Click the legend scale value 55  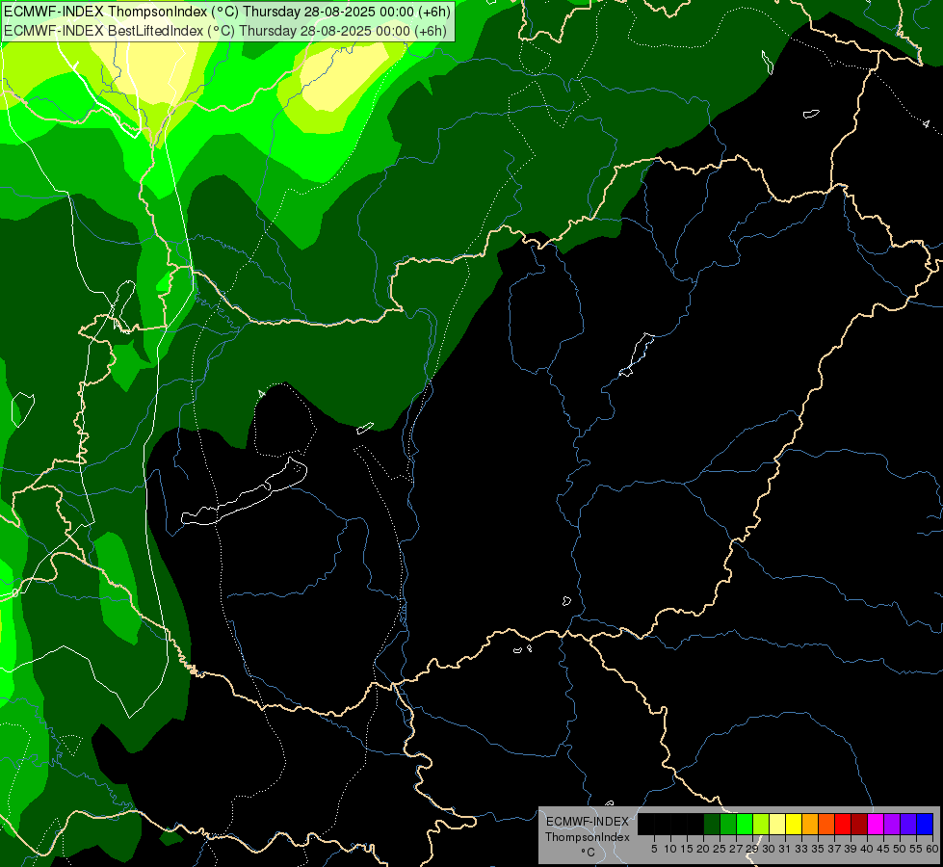916,849
